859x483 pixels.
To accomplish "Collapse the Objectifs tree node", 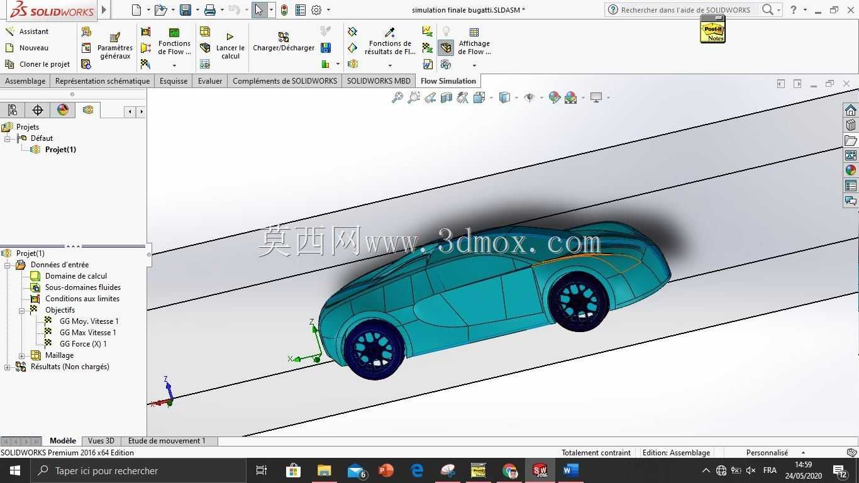I will pyautogui.click(x=22, y=311).
